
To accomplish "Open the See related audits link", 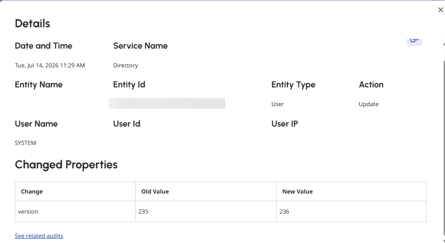I will click(x=39, y=236).
